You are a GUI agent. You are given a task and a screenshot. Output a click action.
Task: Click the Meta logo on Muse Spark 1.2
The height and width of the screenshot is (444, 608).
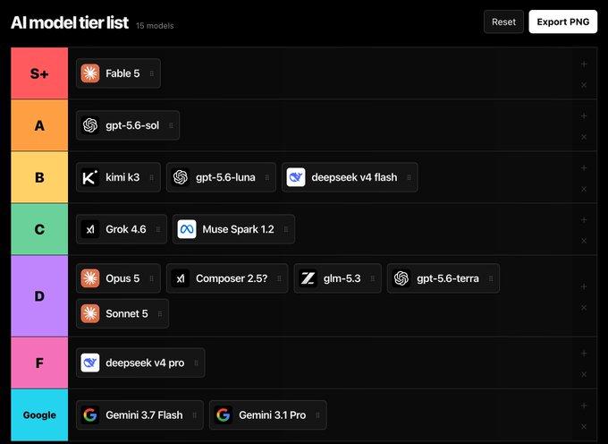click(187, 229)
